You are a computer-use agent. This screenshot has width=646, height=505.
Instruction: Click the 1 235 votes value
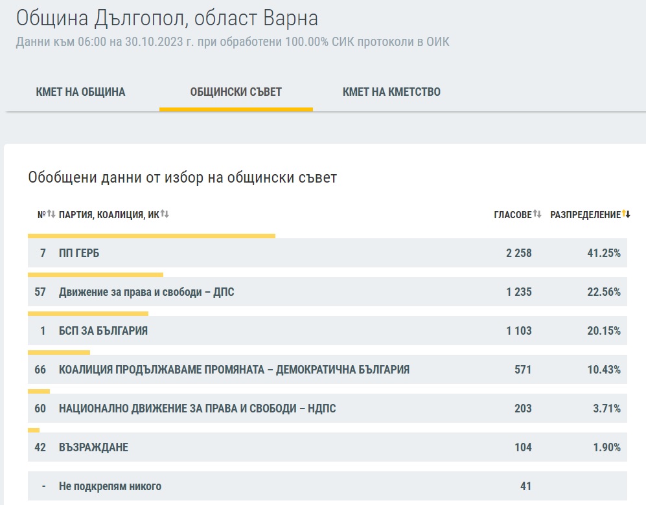(x=519, y=292)
